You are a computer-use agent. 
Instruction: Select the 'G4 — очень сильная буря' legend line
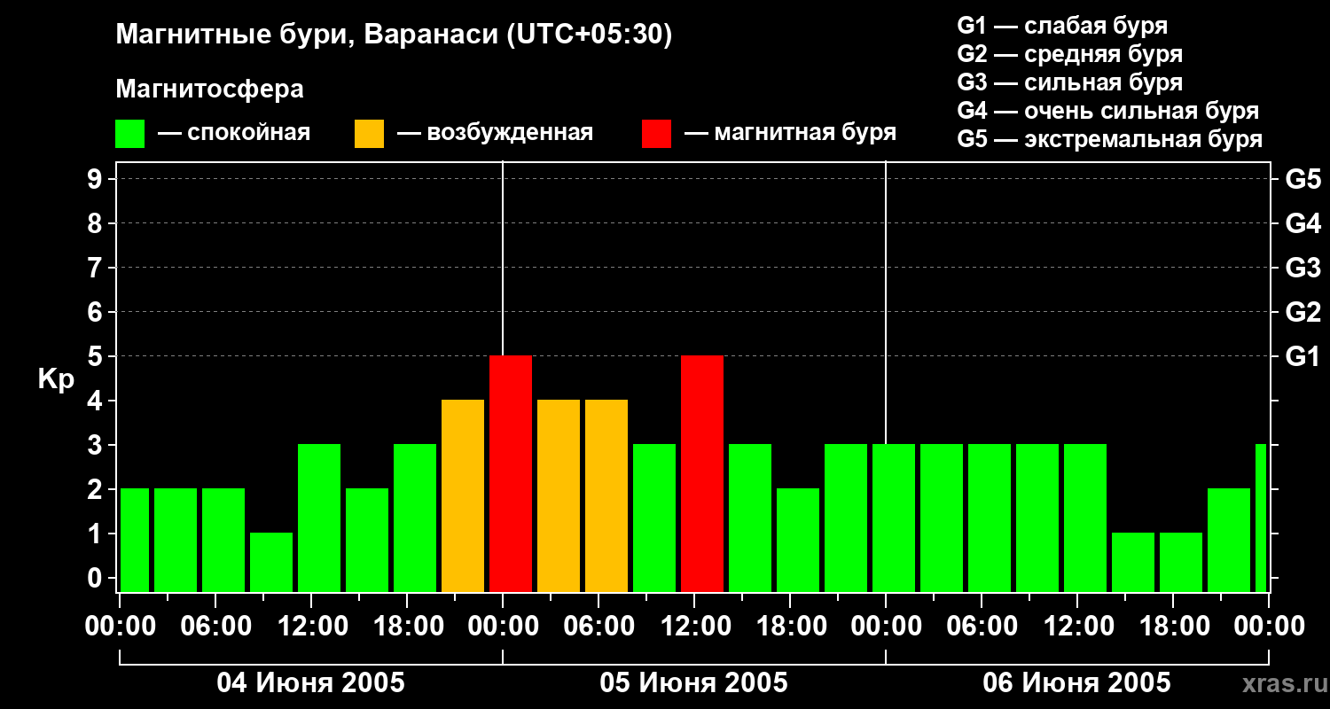pyautogui.click(x=1108, y=111)
